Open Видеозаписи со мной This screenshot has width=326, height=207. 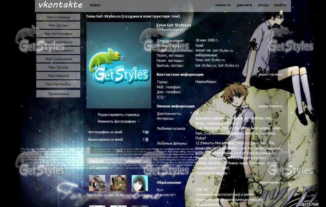(106, 139)
